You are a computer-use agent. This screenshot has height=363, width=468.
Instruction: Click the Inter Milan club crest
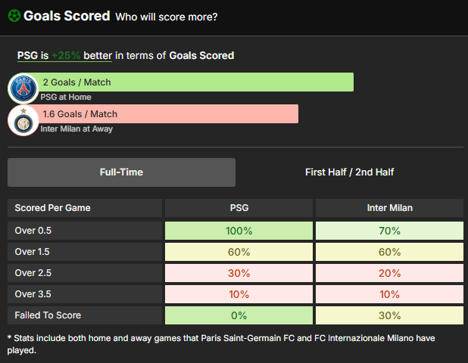tap(23, 120)
